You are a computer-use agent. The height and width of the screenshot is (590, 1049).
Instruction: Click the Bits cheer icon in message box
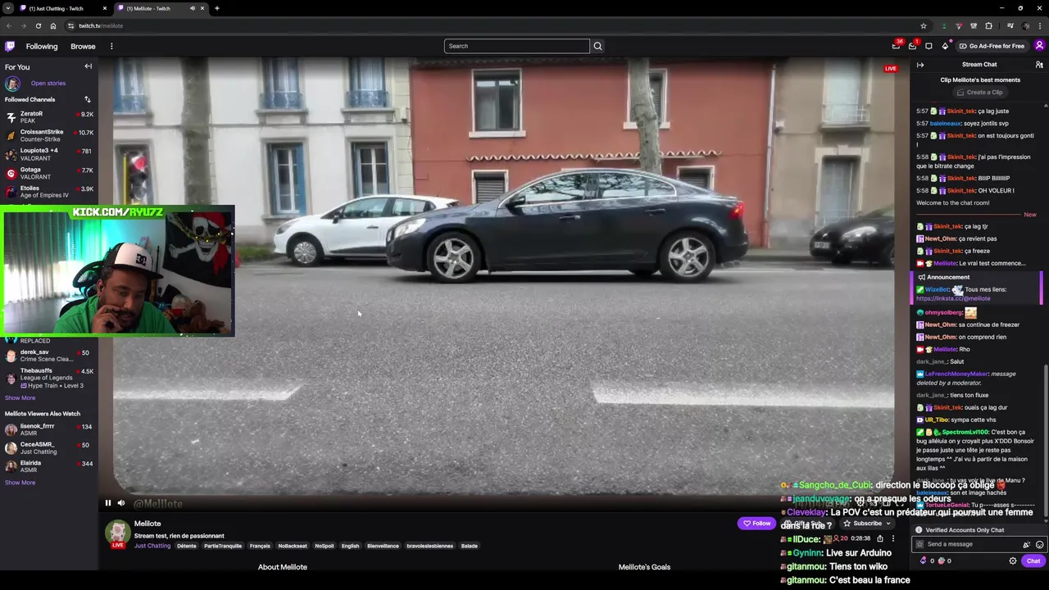[1026, 544]
